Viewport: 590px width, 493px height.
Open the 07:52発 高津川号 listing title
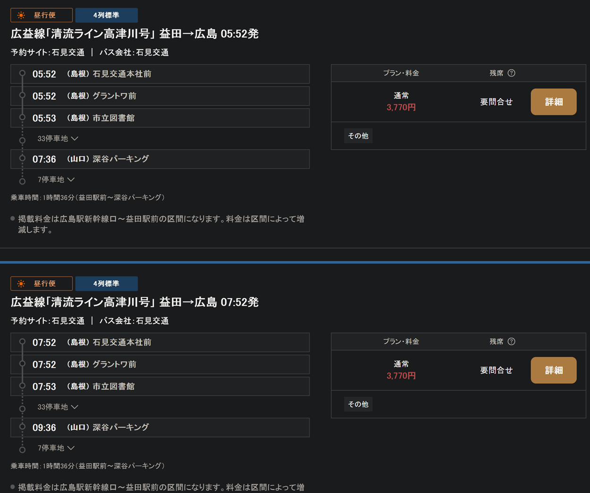click(x=135, y=302)
